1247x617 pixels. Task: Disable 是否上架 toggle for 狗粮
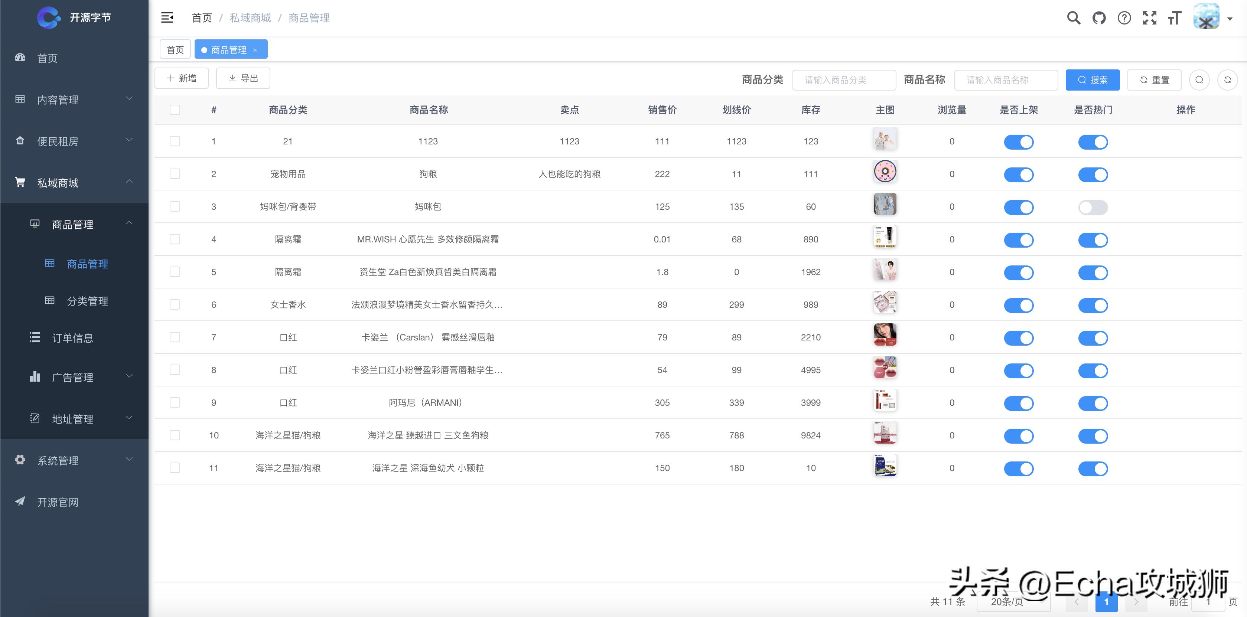click(x=1019, y=175)
